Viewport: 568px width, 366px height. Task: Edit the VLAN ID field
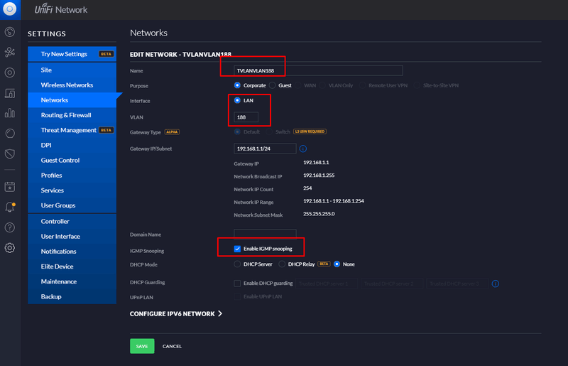coord(246,117)
